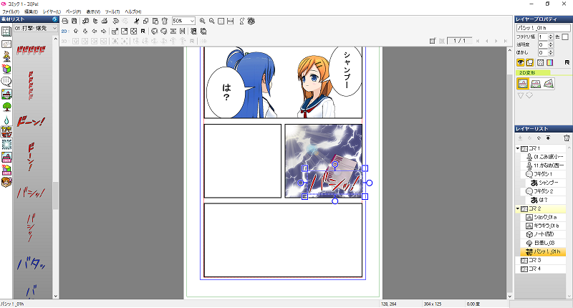This screenshot has height=308, width=573.
Task: Click the blue バタッ sound effect thumbnail
Action: click(31, 263)
